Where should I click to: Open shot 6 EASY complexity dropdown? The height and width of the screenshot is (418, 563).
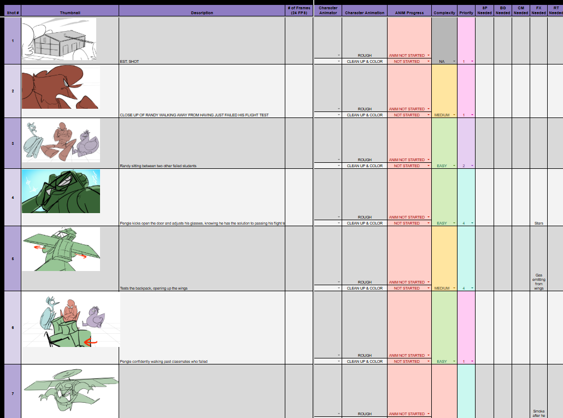coord(454,361)
